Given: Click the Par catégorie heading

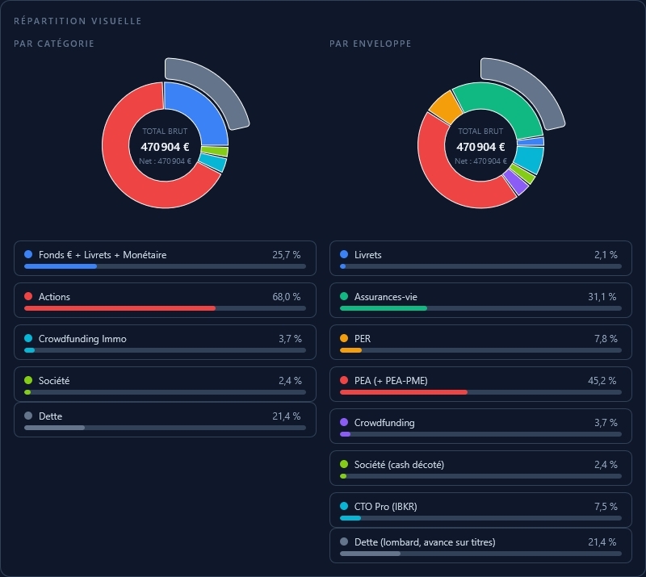Looking at the screenshot, I should point(54,44).
